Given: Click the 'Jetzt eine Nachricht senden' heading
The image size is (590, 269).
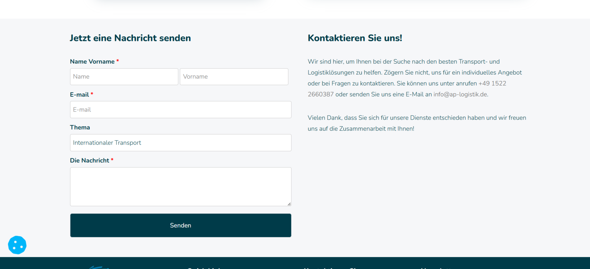Looking at the screenshot, I should (x=130, y=38).
